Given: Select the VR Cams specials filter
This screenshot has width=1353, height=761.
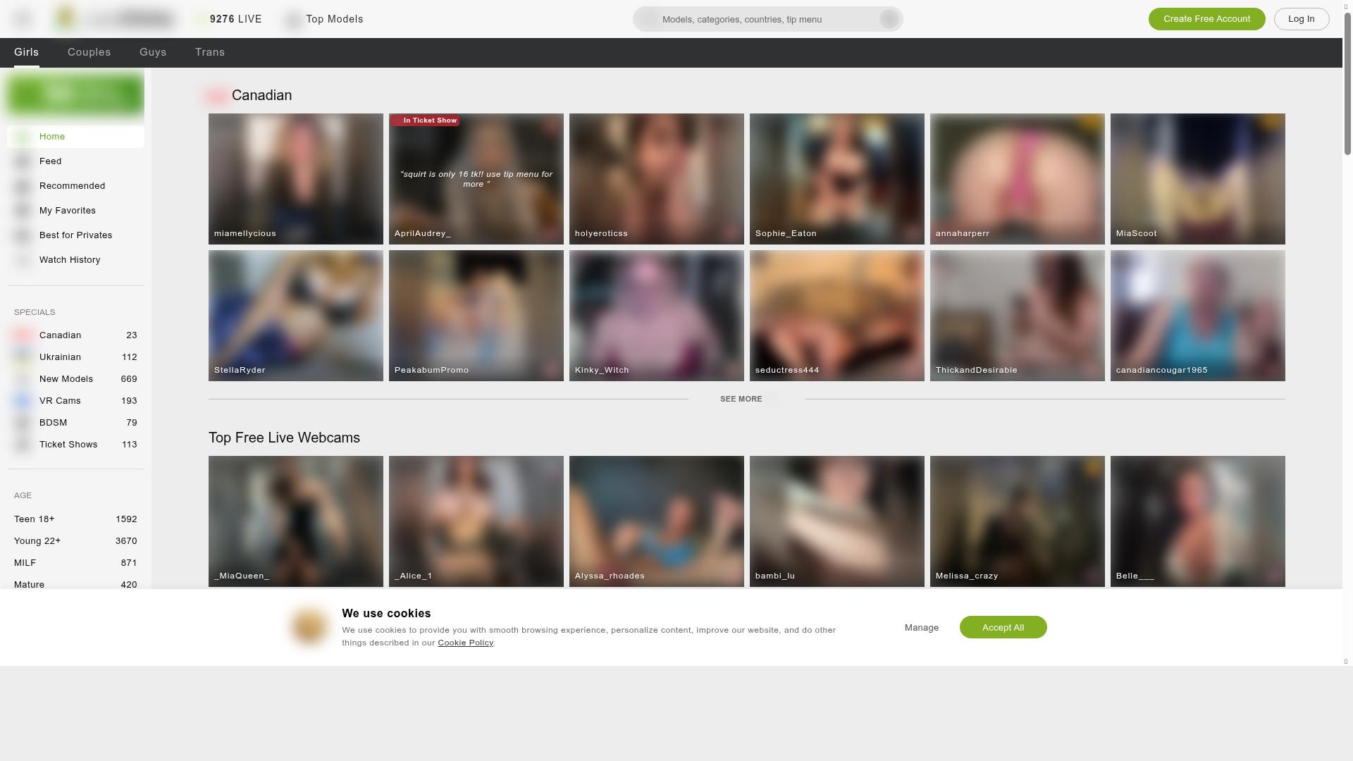Looking at the screenshot, I should pyautogui.click(x=60, y=401).
